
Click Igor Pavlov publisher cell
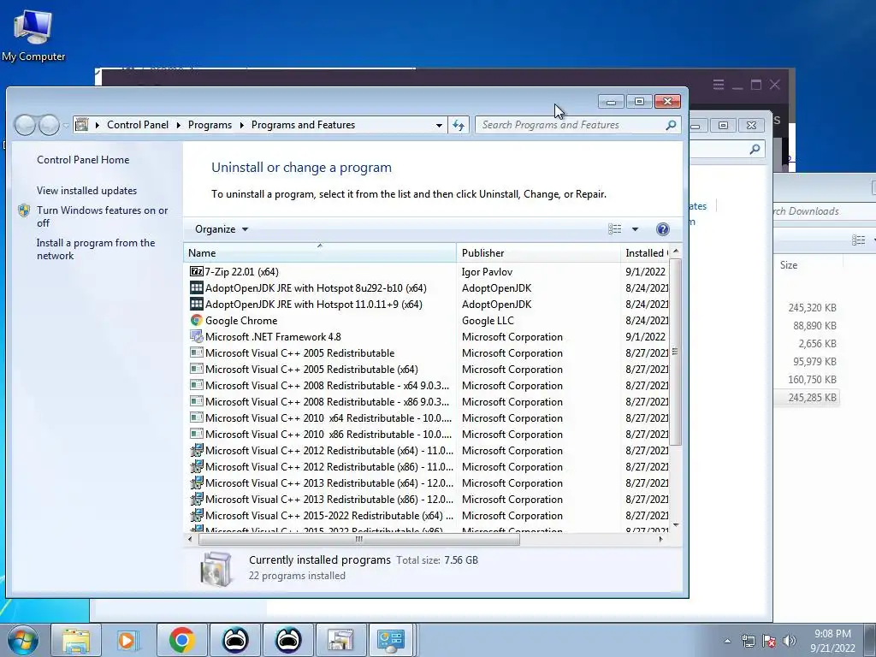click(x=487, y=271)
